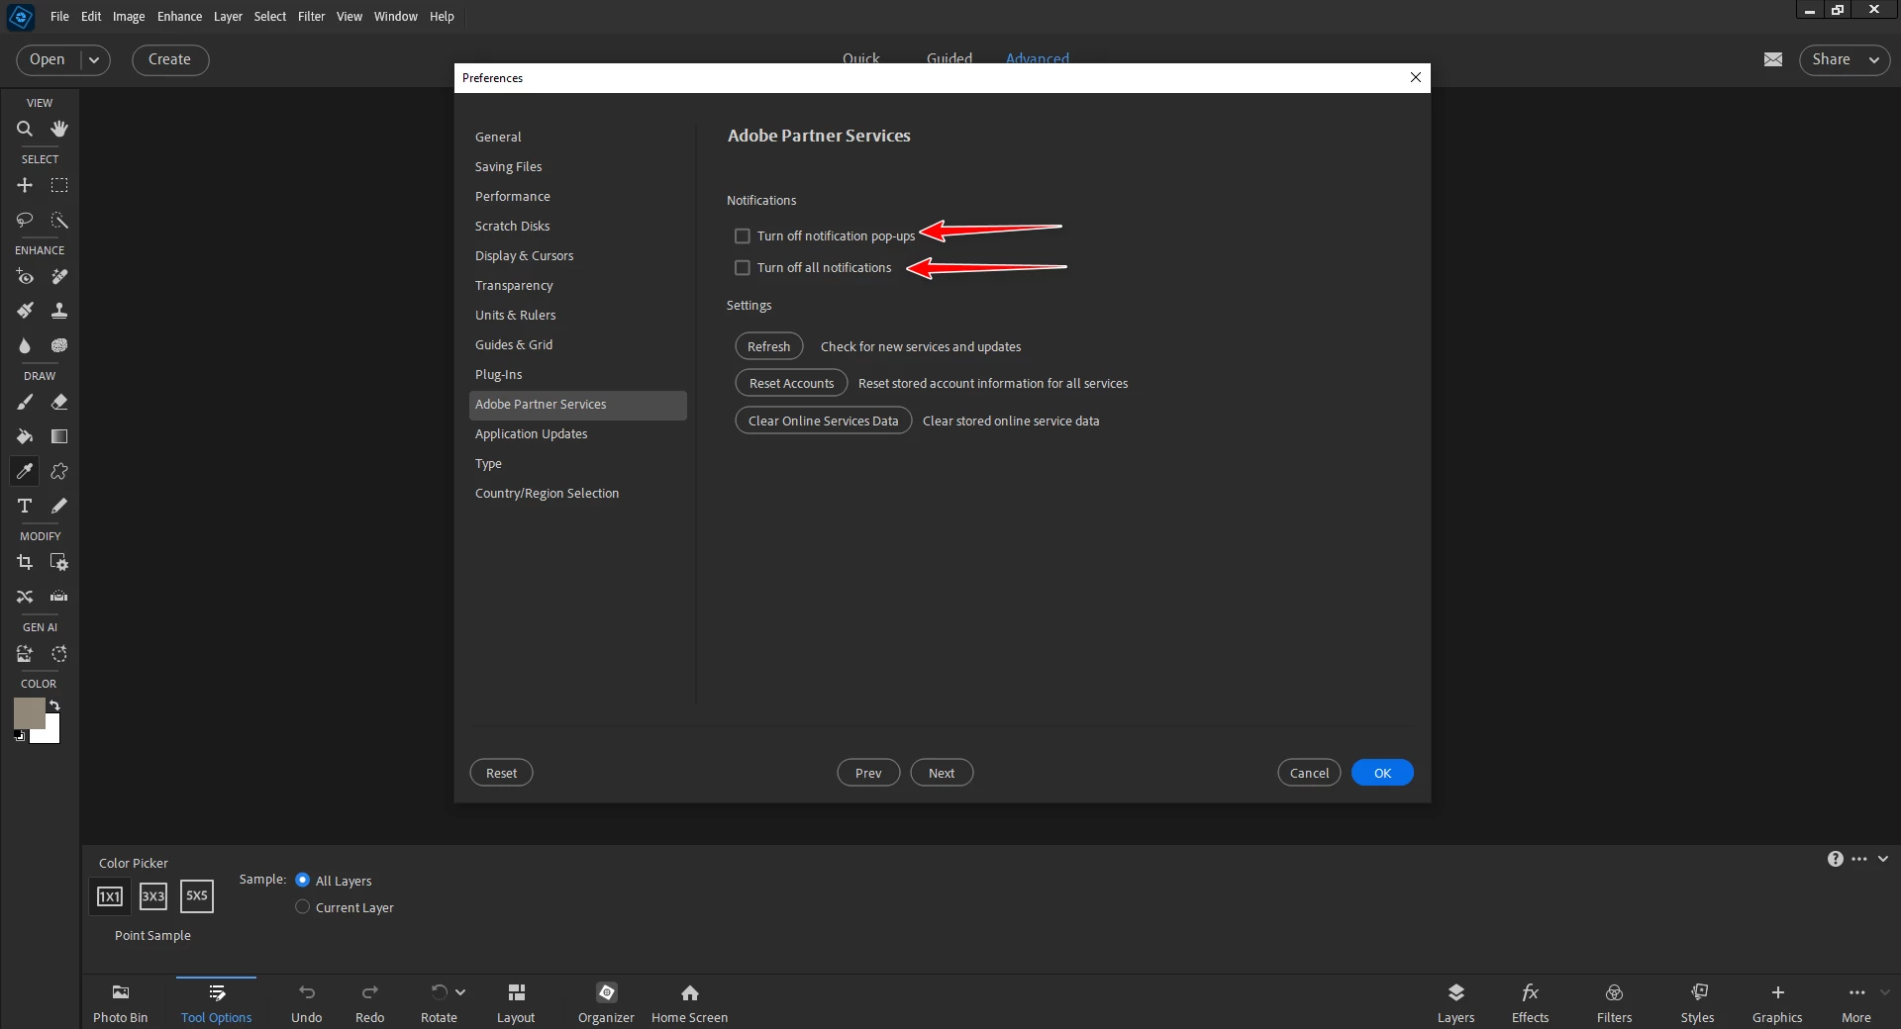Image resolution: width=1901 pixels, height=1029 pixels.
Task: Expand the Share dropdown
Action: click(1874, 59)
